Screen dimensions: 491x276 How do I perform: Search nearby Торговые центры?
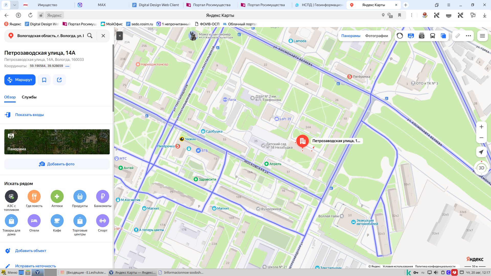tap(80, 225)
